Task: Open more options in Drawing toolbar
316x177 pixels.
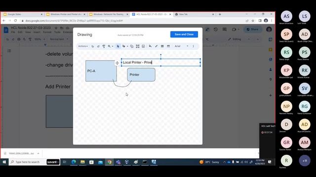Action: pyautogui.click(x=193, y=46)
